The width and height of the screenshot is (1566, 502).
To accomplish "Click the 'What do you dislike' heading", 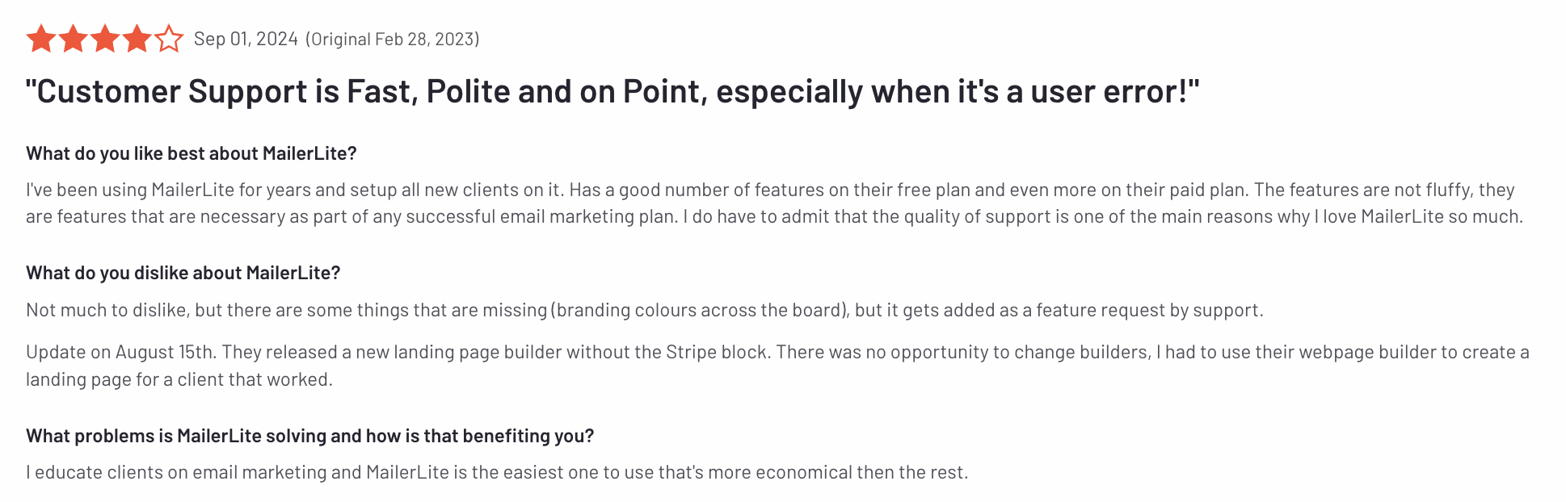I will pos(183,273).
